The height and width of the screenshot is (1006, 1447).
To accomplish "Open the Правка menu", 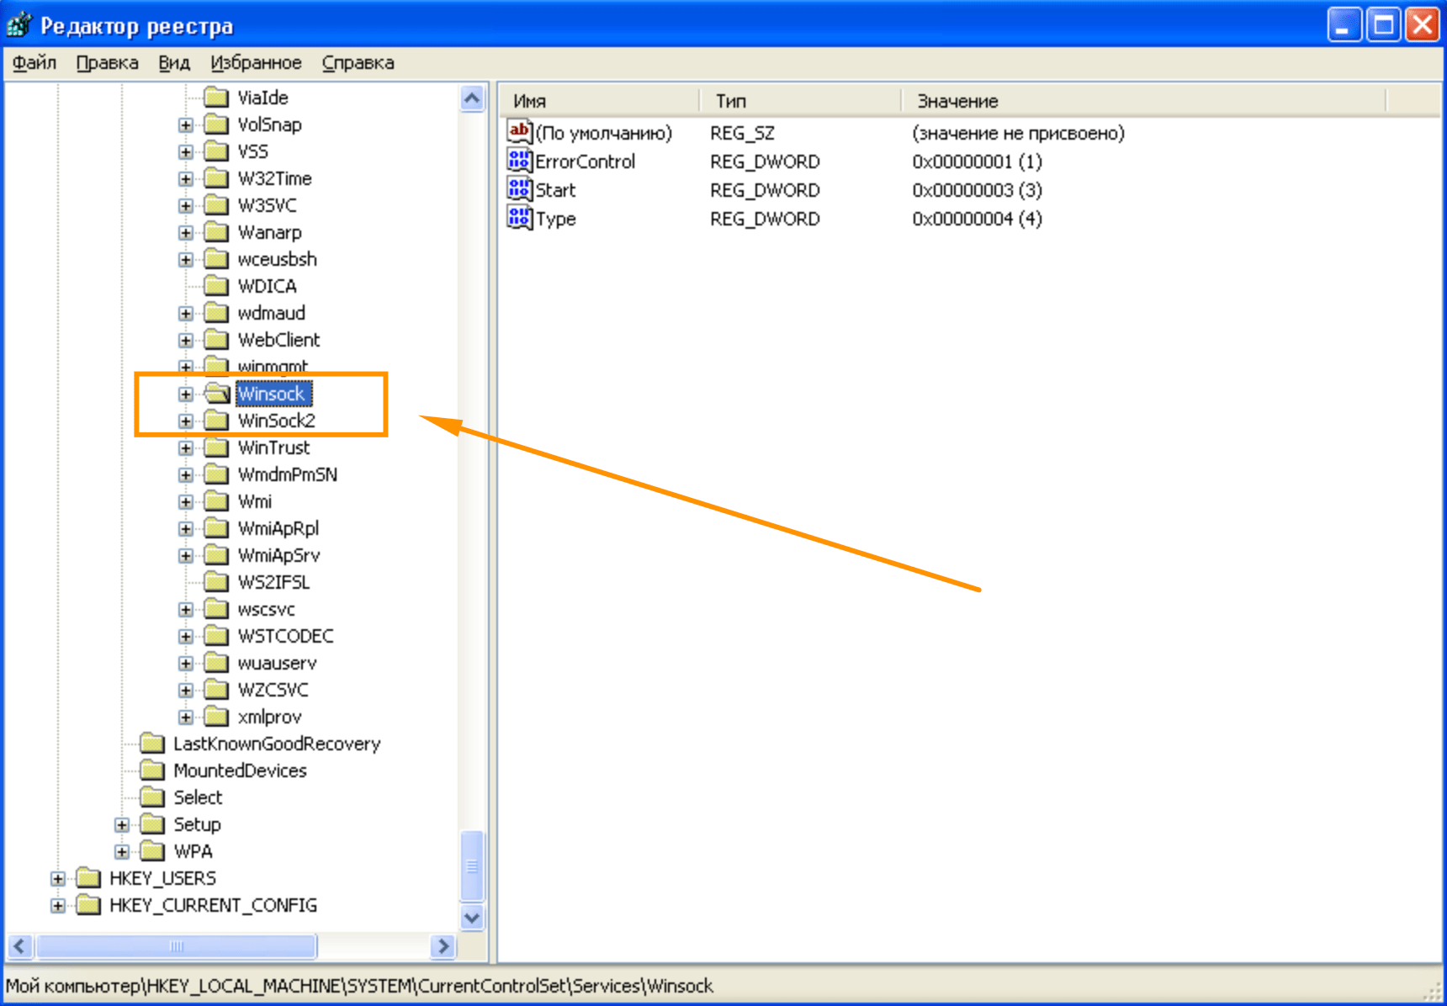I will coord(107,62).
